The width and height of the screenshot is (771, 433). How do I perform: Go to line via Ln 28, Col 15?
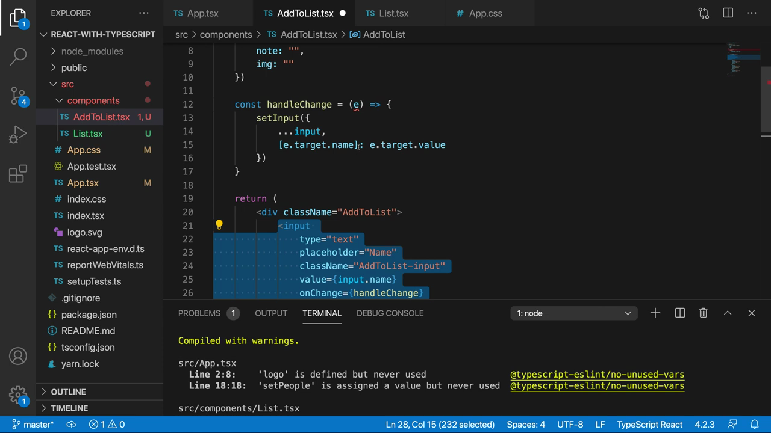pyautogui.click(x=440, y=425)
